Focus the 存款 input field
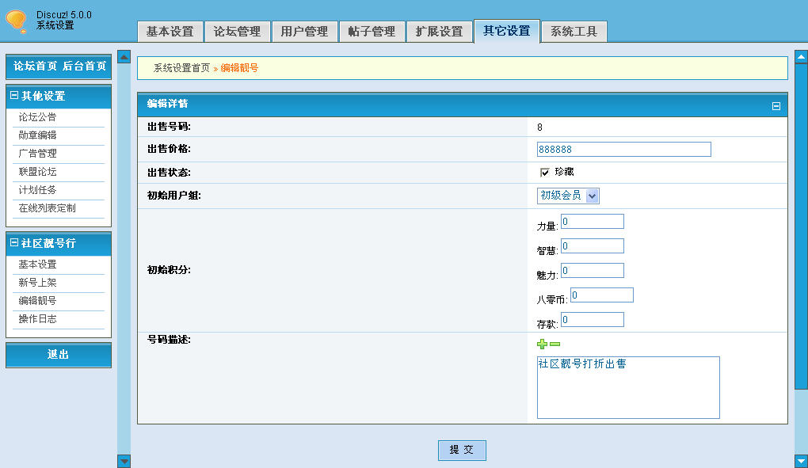This screenshot has width=808, height=468. point(593,320)
